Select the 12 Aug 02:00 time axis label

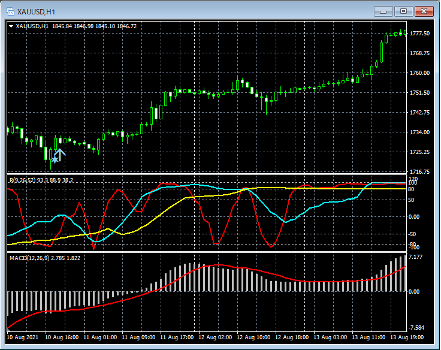tap(217, 338)
